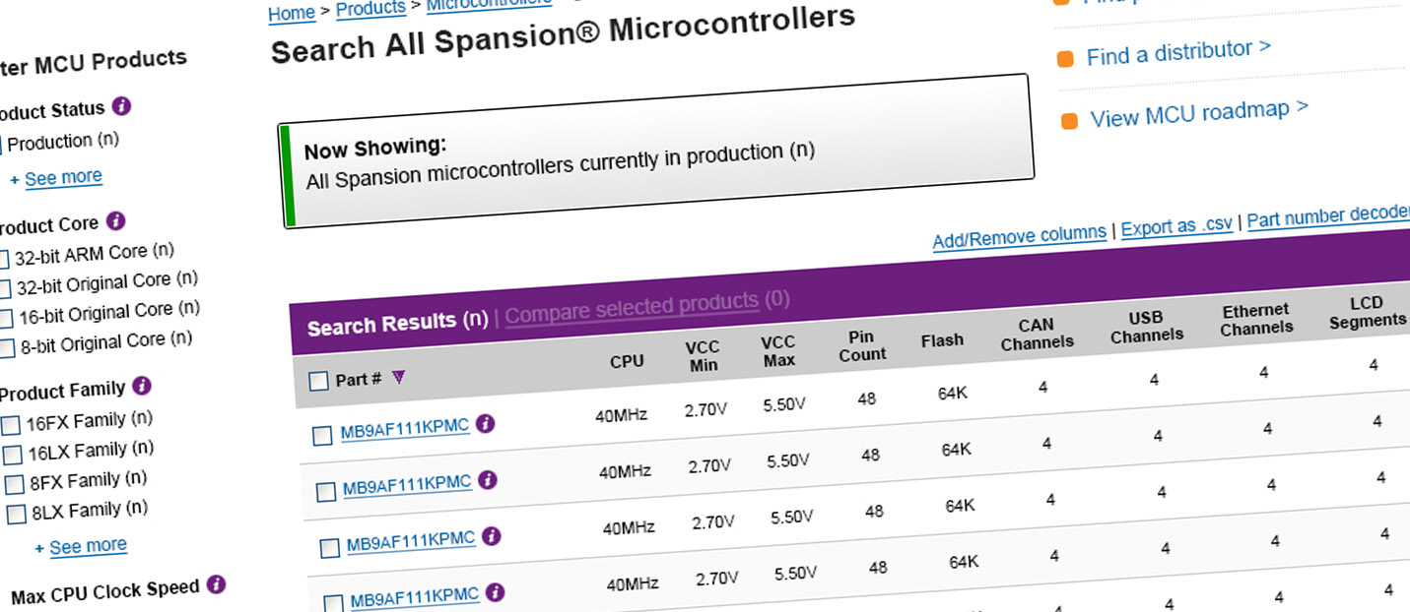Click the CAN Channels column header

coord(1037,333)
